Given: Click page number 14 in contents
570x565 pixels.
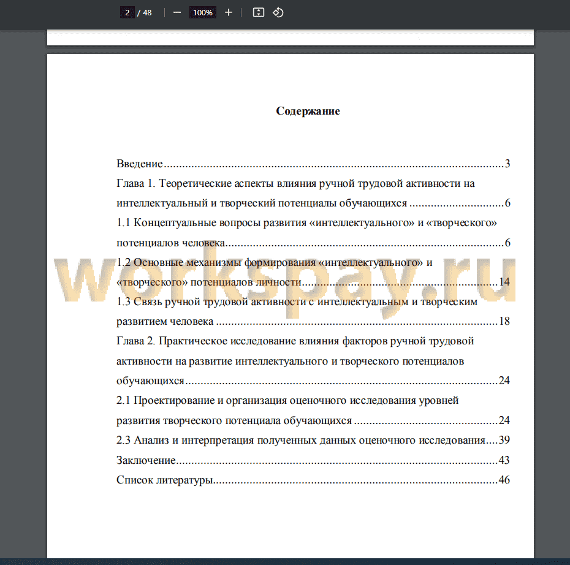Looking at the screenshot, I should click(x=504, y=282).
